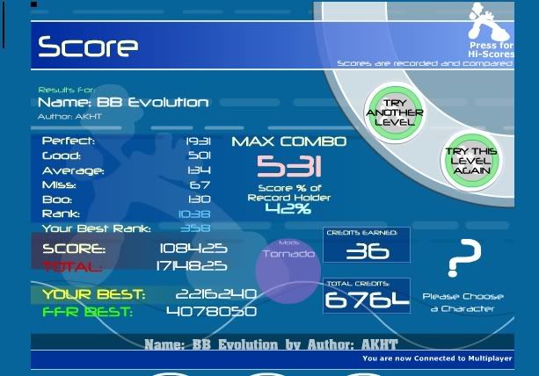Click the Connected to Multiplayer status message
Screen dimensions: 539x376
435,358
